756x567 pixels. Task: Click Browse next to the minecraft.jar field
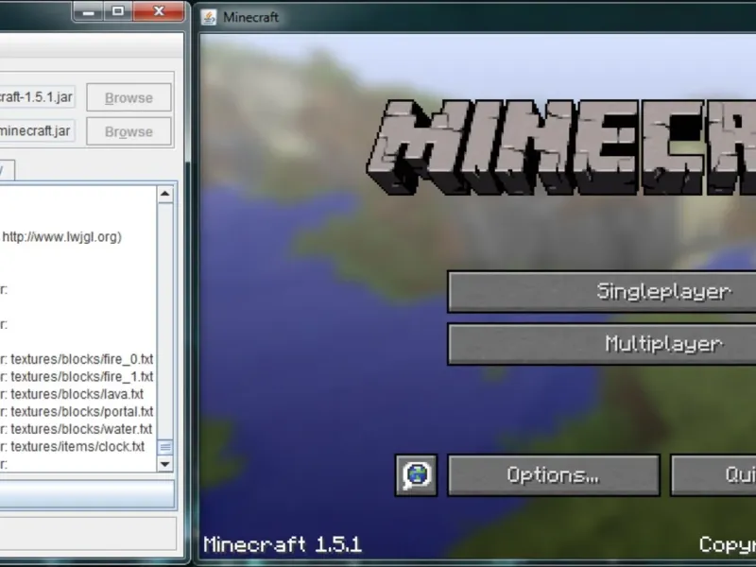click(x=129, y=131)
